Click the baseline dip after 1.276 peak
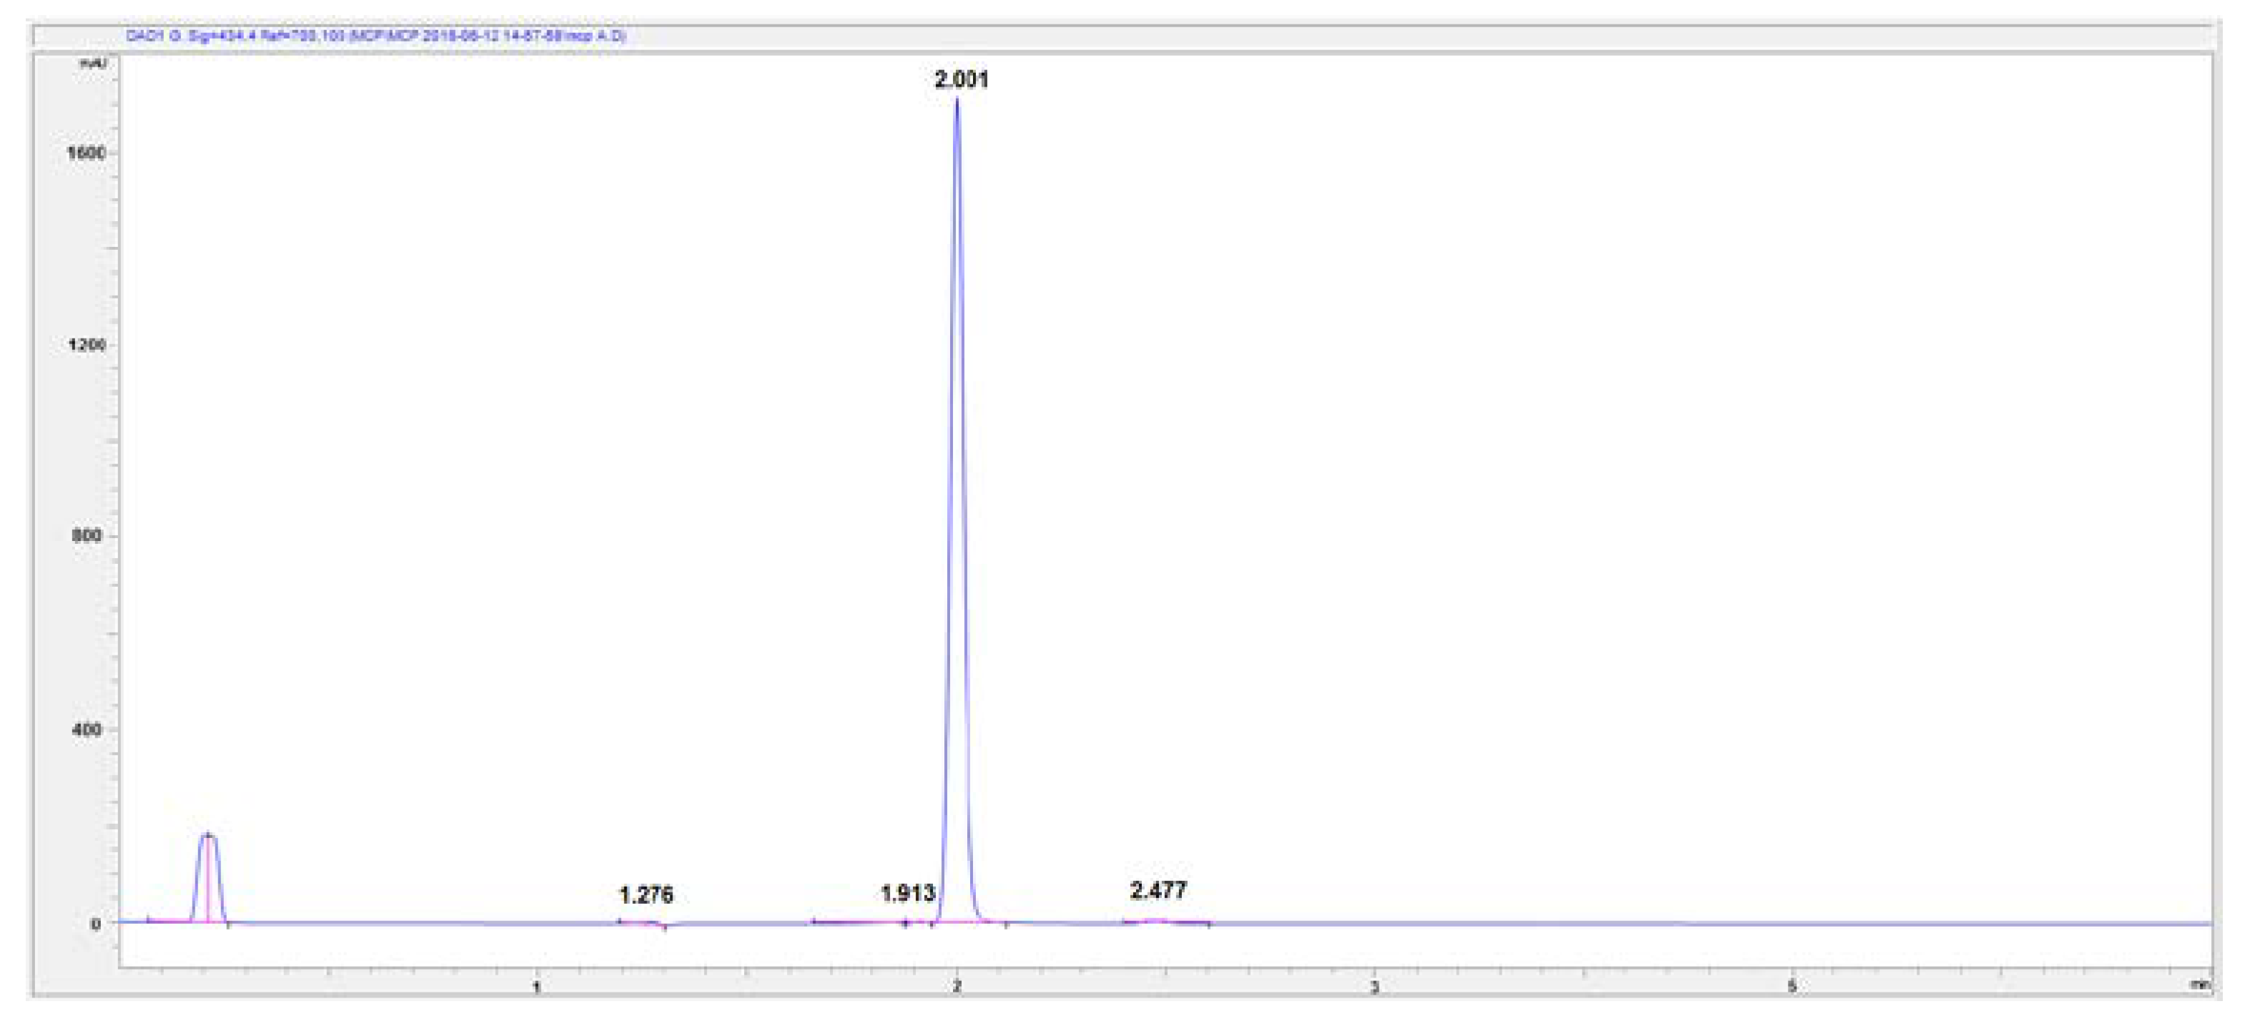Viewport: 2245px width, 1024px height. point(665,927)
